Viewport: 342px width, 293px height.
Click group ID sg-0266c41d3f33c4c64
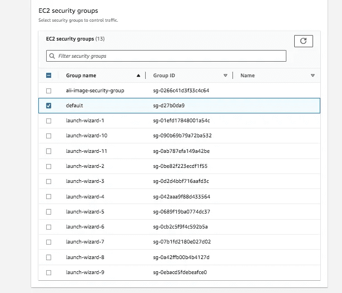(181, 91)
